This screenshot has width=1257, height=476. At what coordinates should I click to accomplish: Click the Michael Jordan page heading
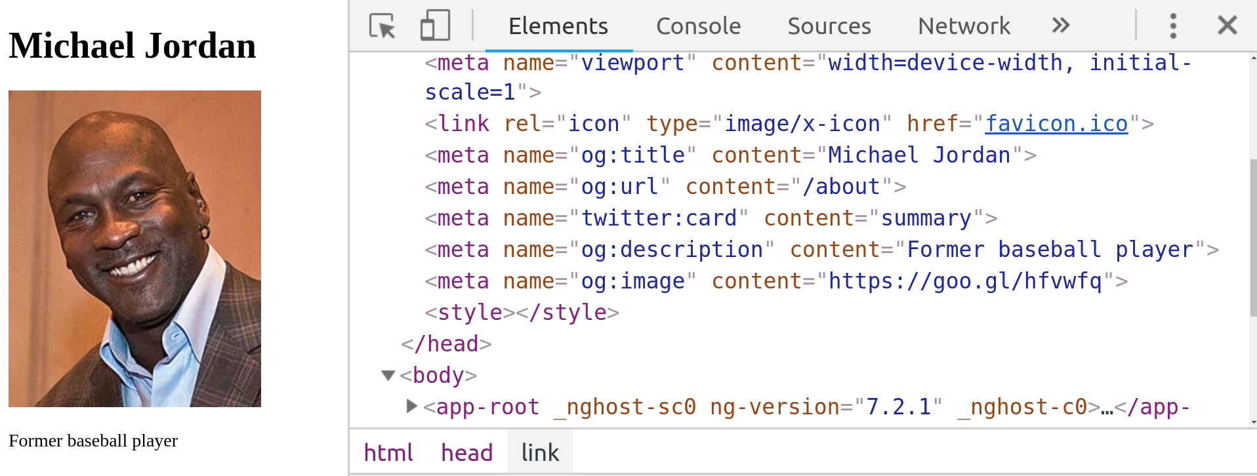click(133, 46)
